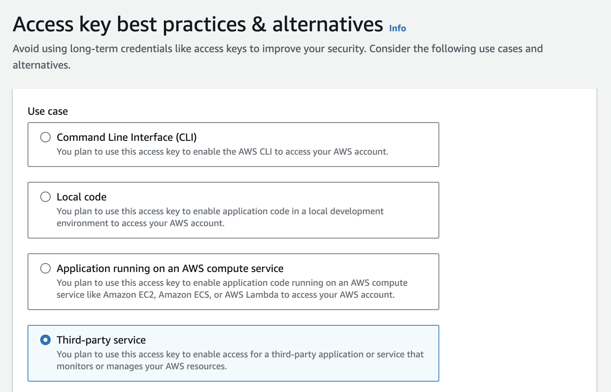This screenshot has width=611, height=392.
Task: Open the Info link beside the heading
Action: click(398, 28)
